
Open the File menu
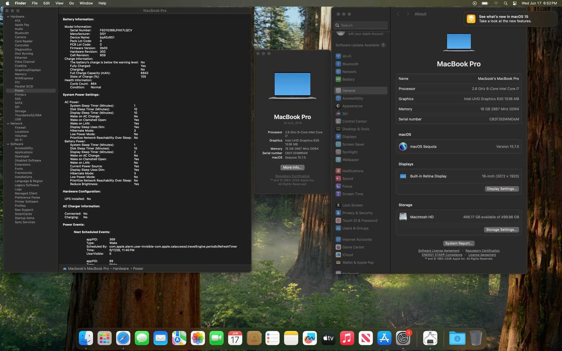[x=35, y=3]
